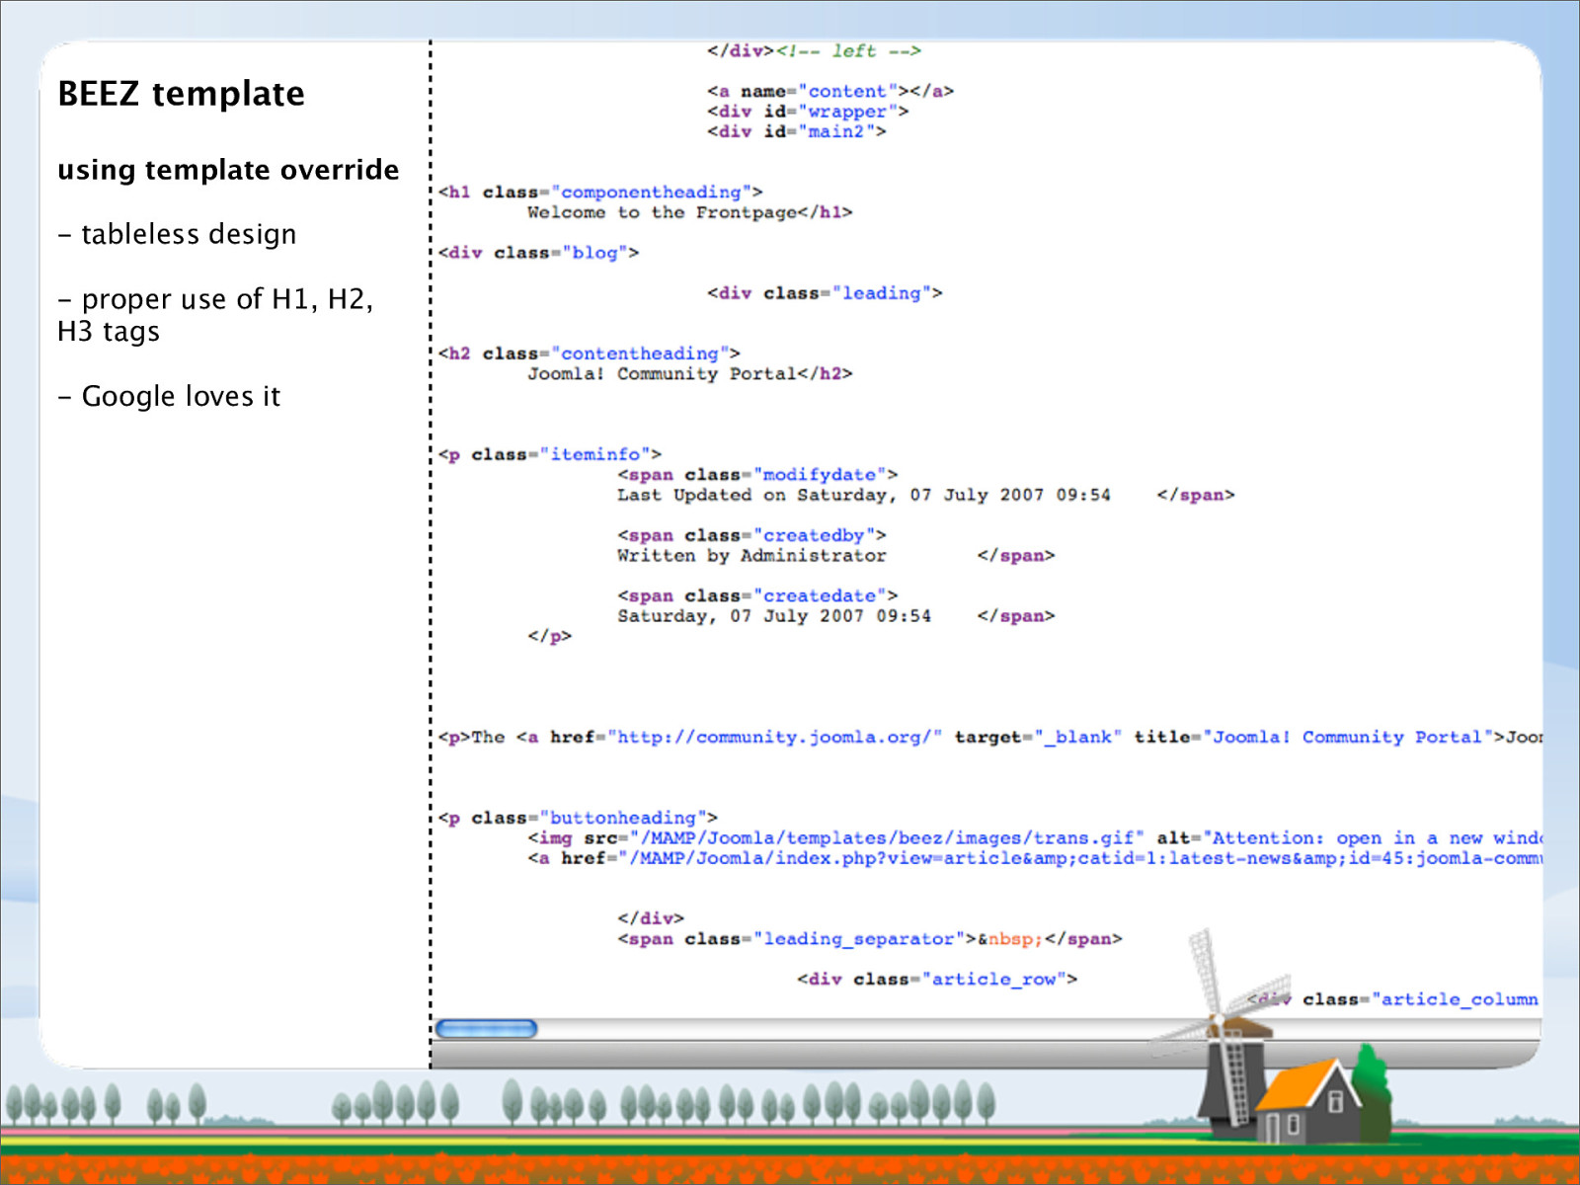Click the div class="article_row" line
The width and height of the screenshot is (1580, 1185).
[x=937, y=980]
